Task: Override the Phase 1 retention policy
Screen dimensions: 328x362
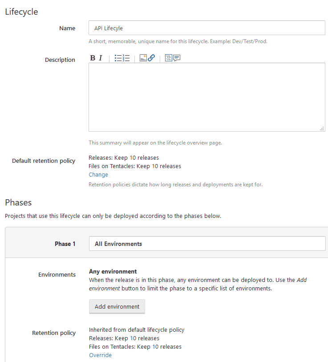Action: coord(100,355)
